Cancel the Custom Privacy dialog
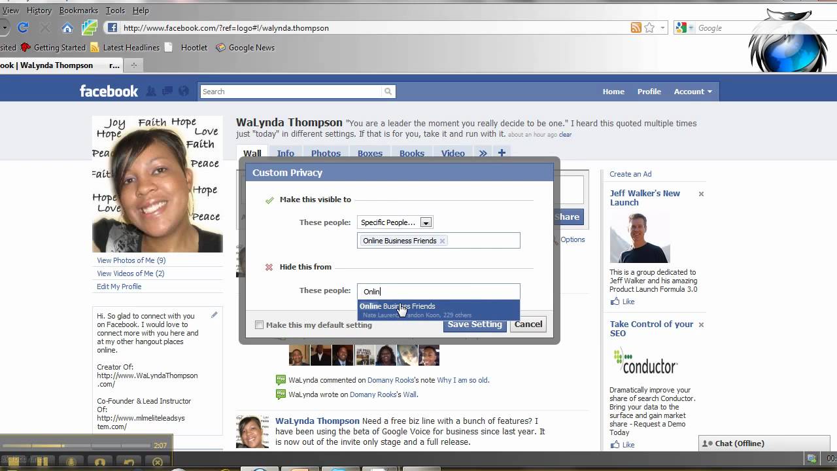Image resolution: width=837 pixels, height=471 pixels. tap(528, 324)
